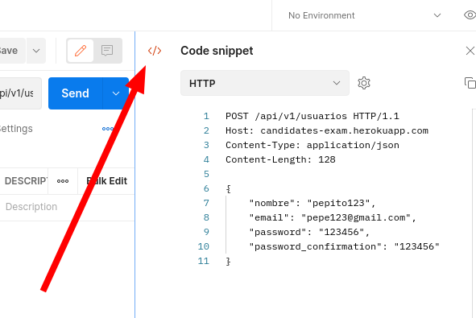The image size is (476, 318).
Task: Click the "email" pepe123@gmail.com line
Action: click(x=333, y=217)
